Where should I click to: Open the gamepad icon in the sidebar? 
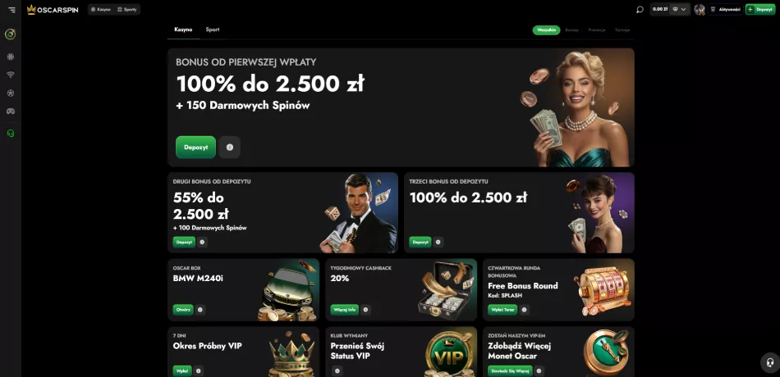[x=11, y=111]
